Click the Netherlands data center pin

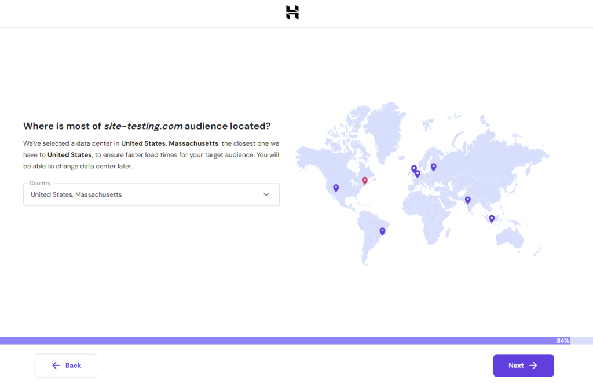pyautogui.click(x=418, y=172)
